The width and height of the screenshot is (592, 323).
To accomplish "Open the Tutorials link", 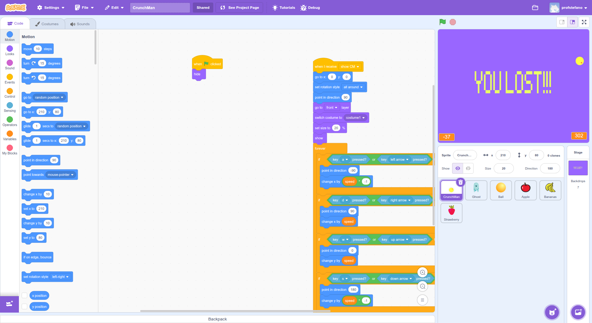I will pos(284,8).
